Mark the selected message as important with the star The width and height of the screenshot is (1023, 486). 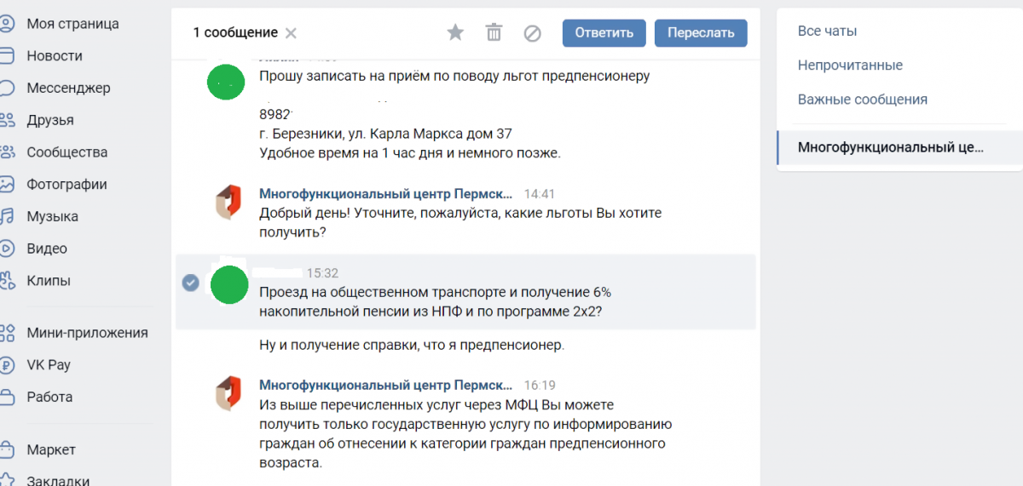coord(455,33)
